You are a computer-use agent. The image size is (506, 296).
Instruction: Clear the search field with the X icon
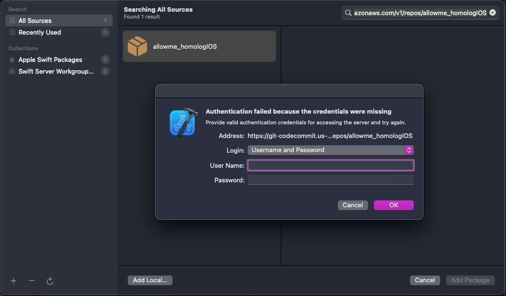coord(492,13)
